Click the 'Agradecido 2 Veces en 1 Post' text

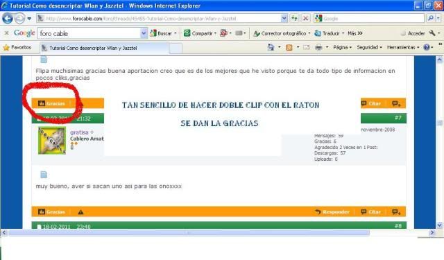[x=345, y=147]
